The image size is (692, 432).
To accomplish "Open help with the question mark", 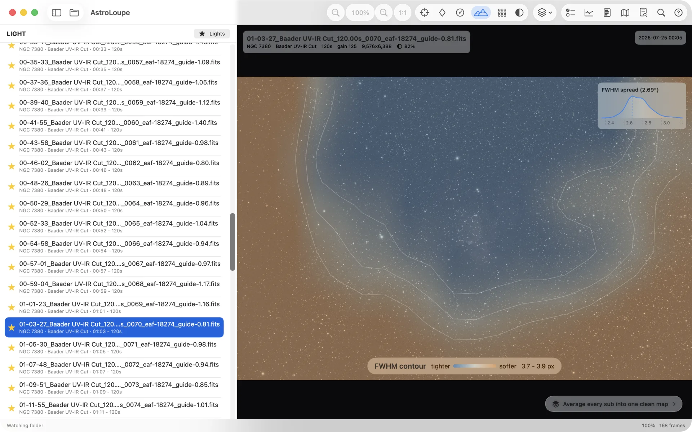I will coord(678,13).
